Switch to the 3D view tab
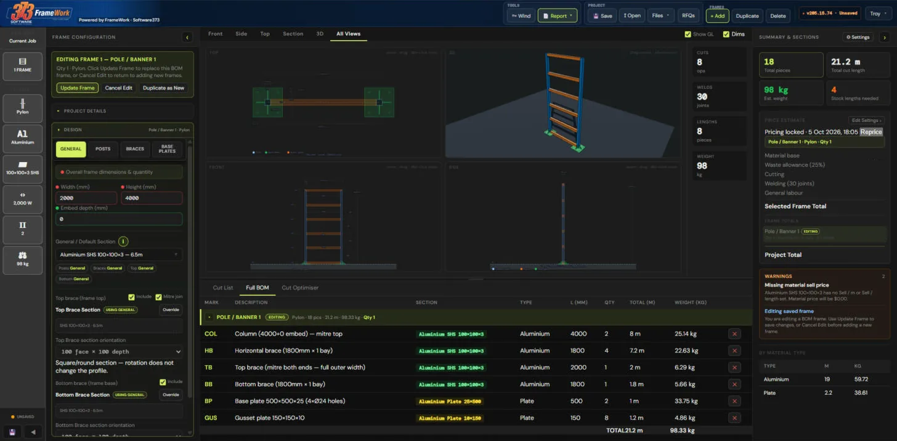Image resolution: width=897 pixels, height=441 pixels. (320, 34)
